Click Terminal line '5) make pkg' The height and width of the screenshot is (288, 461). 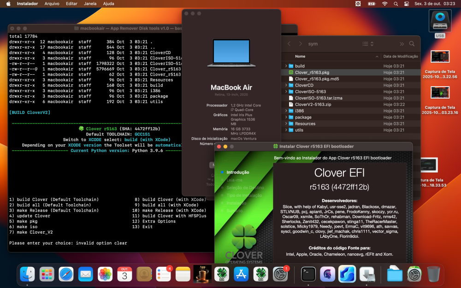point(23,221)
